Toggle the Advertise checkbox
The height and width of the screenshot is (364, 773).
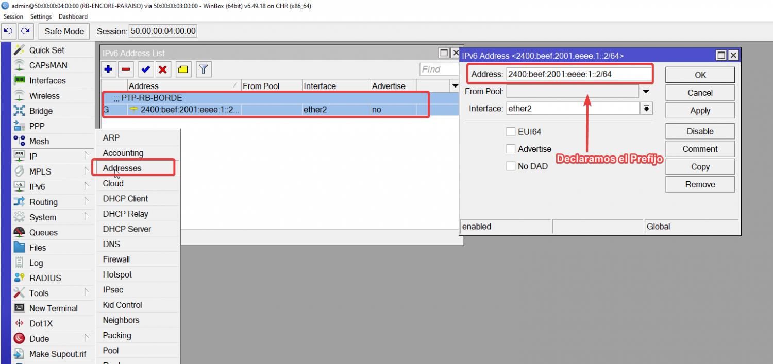[511, 149]
